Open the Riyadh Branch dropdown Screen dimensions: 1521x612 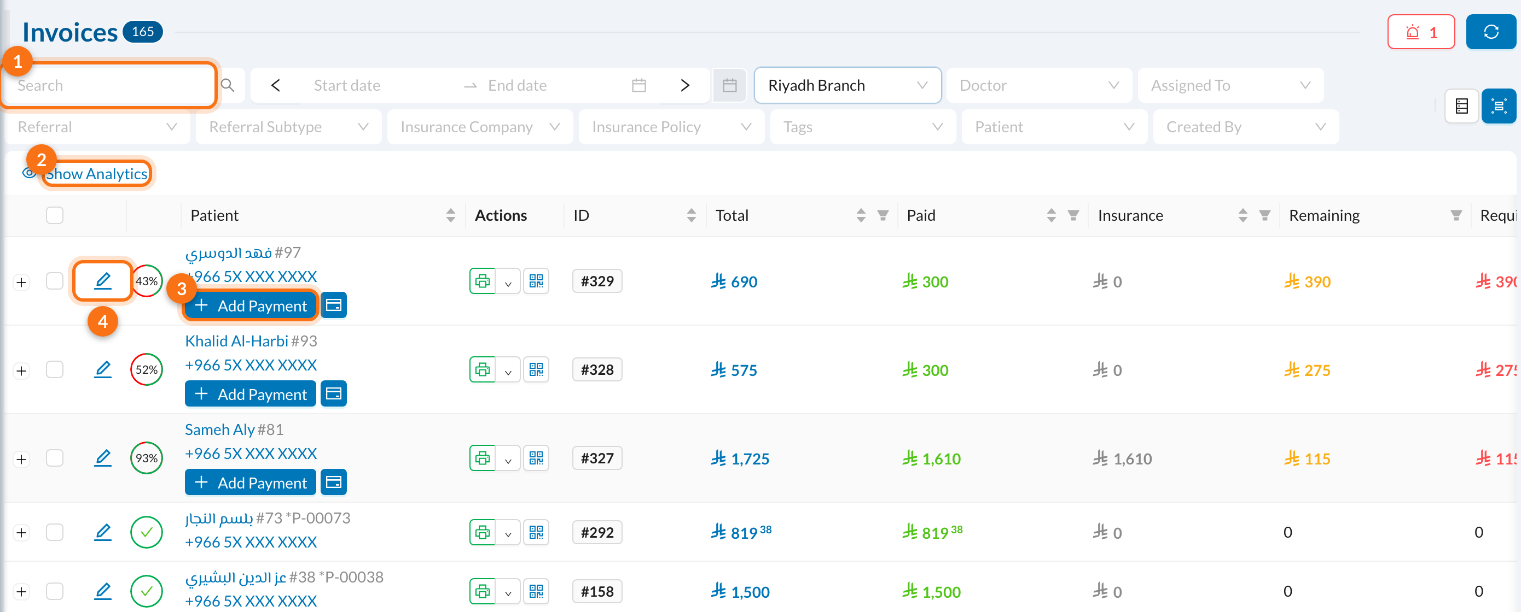pyautogui.click(x=847, y=85)
